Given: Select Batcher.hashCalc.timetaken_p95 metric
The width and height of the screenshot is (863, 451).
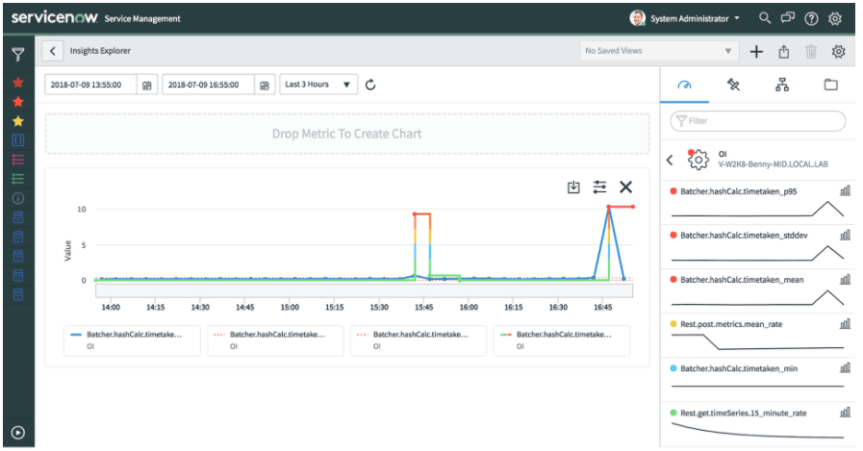Looking at the screenshot, I should [x=739, y=191].
